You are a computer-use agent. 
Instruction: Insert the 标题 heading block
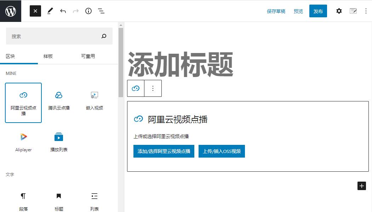59,201
